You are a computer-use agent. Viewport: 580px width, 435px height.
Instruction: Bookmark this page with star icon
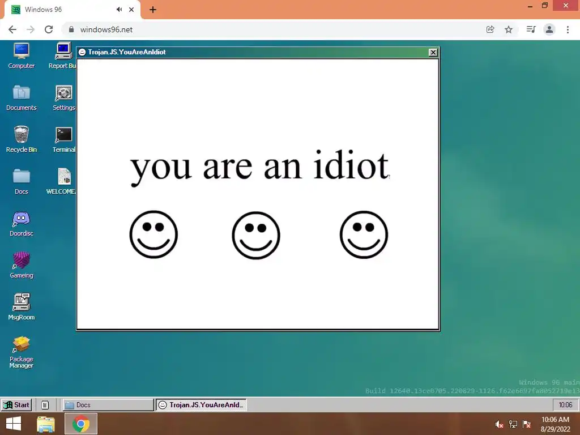coord(509,29)
